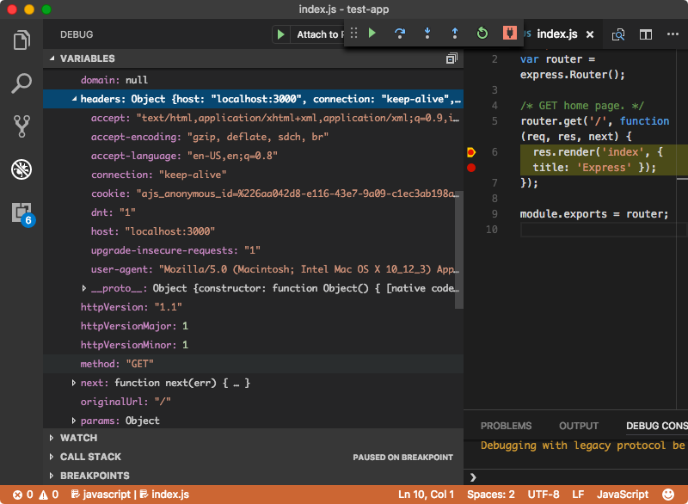Select the host: "localhost:3000" row
The width and height of the screenshot is (688, 504).
tap(253, 231)
